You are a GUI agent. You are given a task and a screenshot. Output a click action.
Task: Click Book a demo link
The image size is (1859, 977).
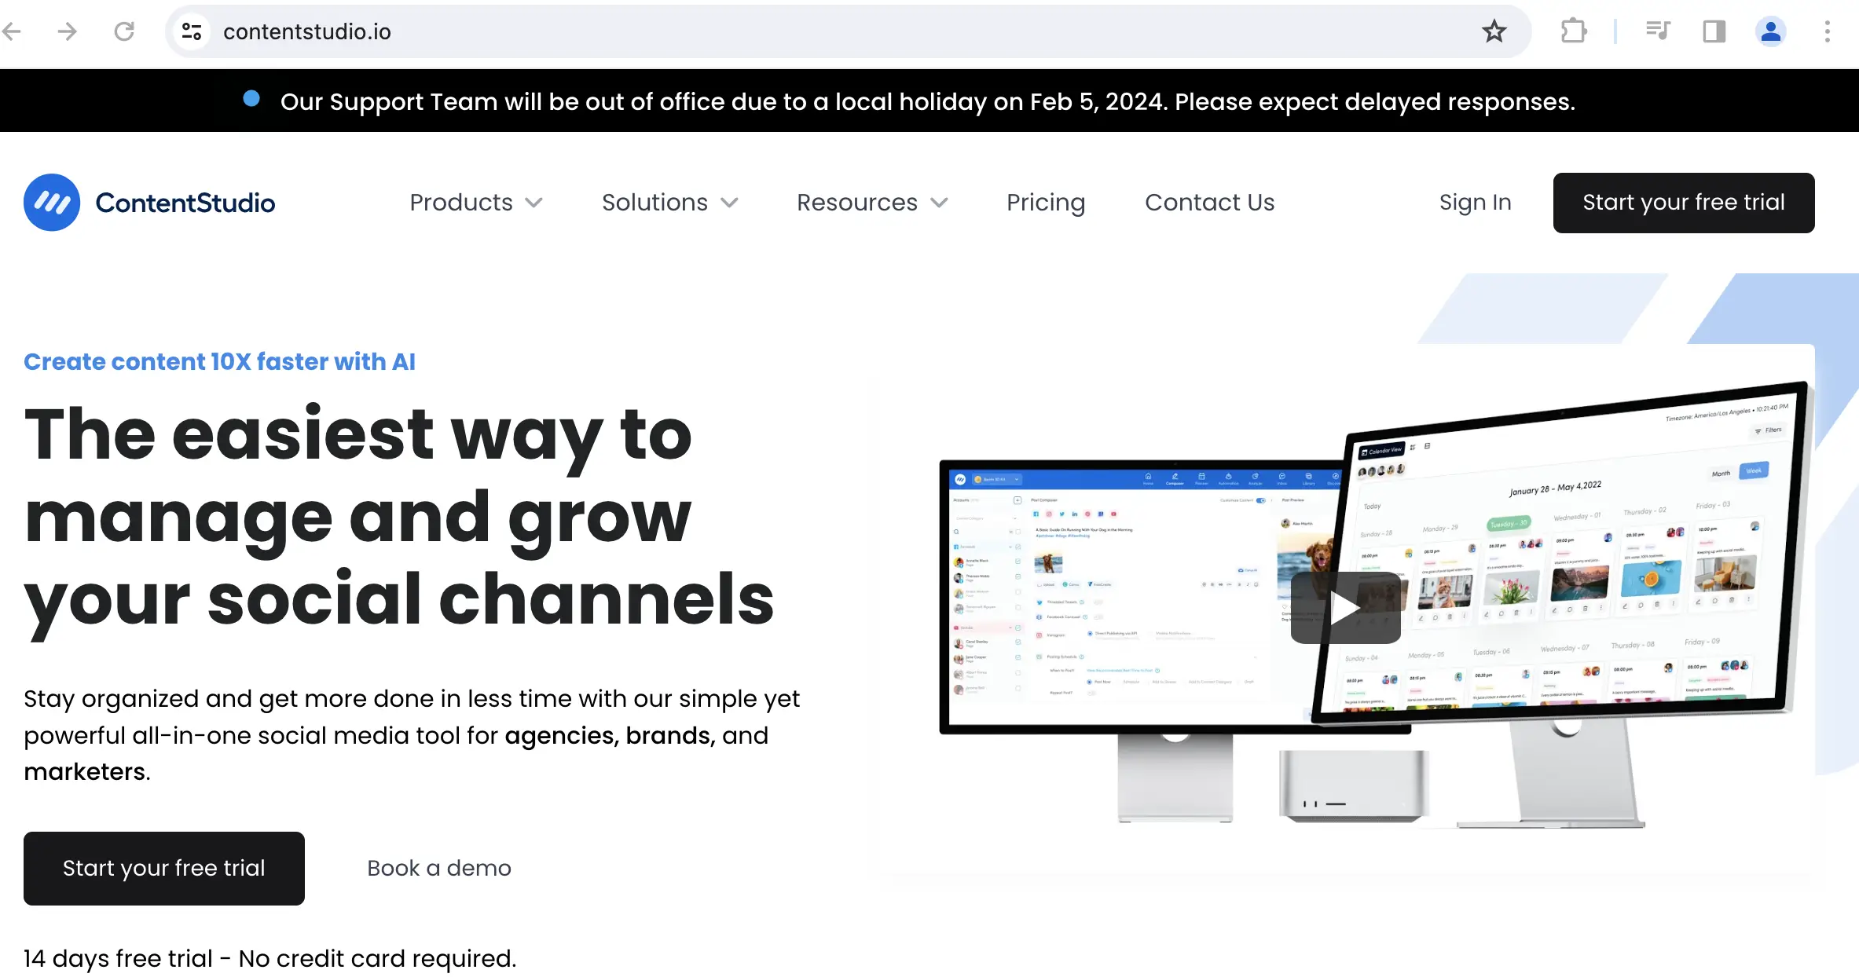click(440, 866)
